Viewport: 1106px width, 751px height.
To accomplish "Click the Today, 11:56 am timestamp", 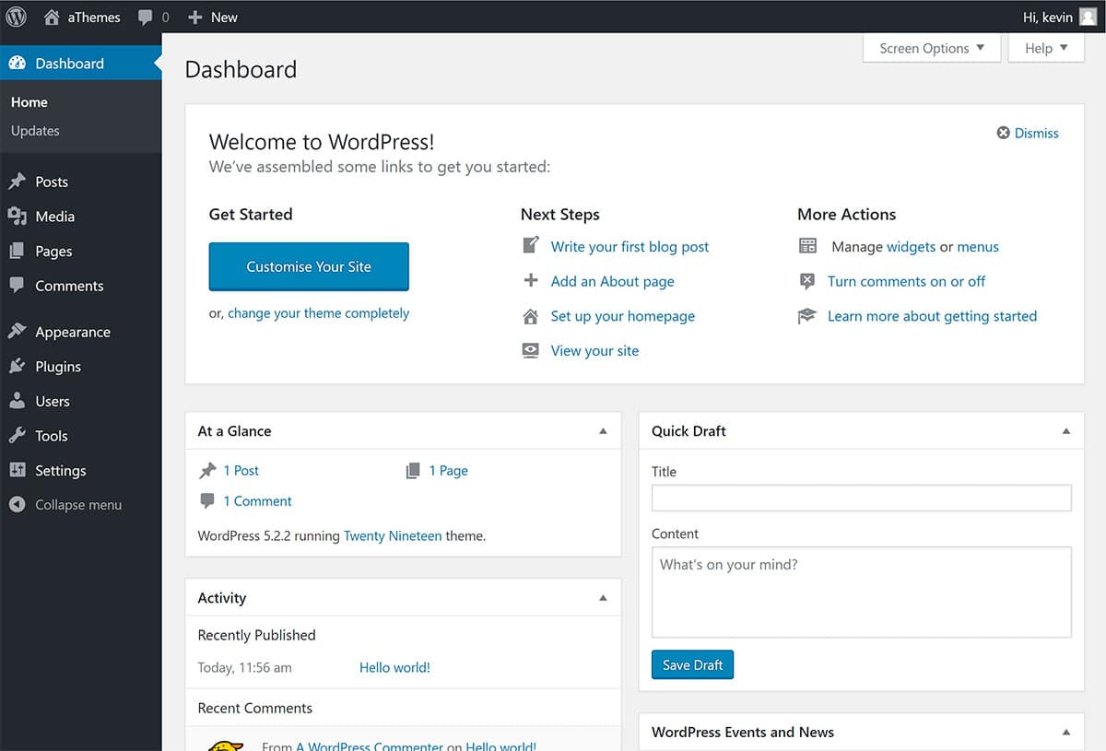I will [x=245, y=667].
